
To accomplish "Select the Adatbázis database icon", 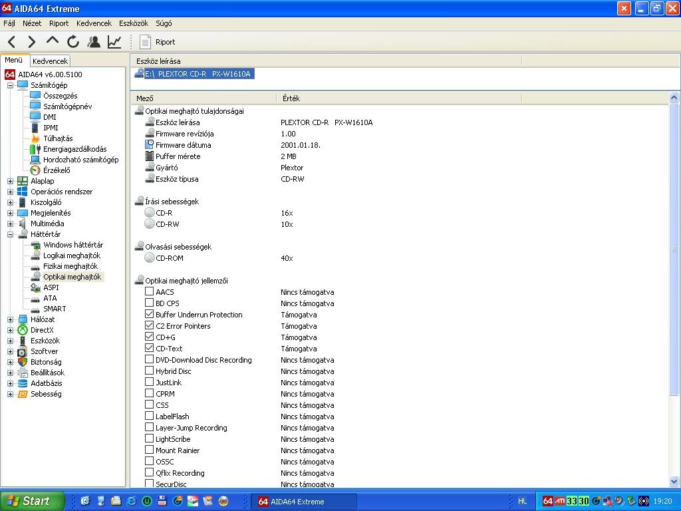I will click(x=23, y=383).
